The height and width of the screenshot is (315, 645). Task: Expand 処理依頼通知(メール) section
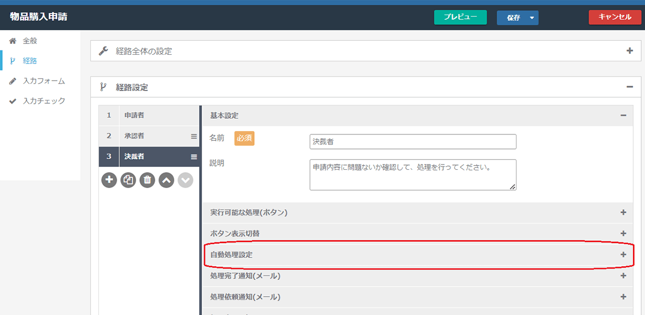tap(623, 297)
